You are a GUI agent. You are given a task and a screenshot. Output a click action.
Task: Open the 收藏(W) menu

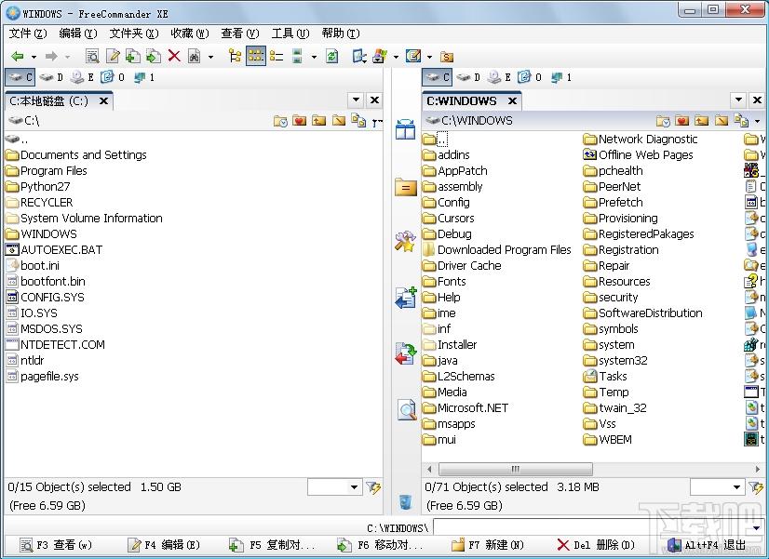pyautogui.click(x=190, y=33)
